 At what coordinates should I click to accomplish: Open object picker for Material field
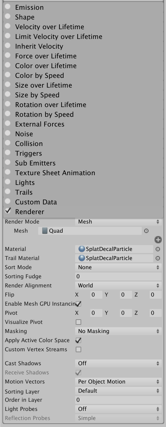click(x=158, y=249)
